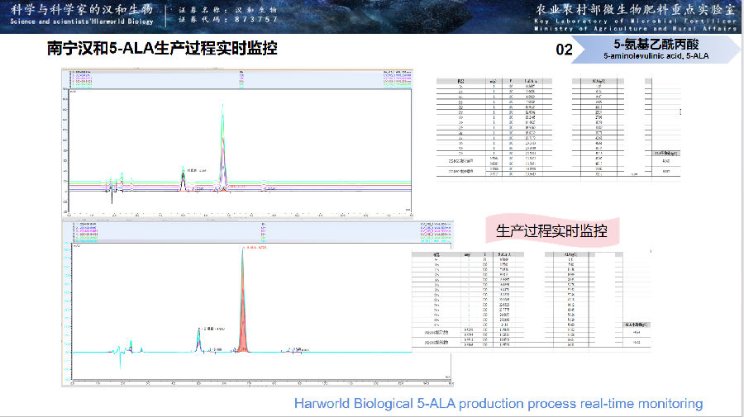This screenshot has height=417, width=744.
Task: Click the Harworld Biological 5-ALA caption text
Action: tap(498, 403)
